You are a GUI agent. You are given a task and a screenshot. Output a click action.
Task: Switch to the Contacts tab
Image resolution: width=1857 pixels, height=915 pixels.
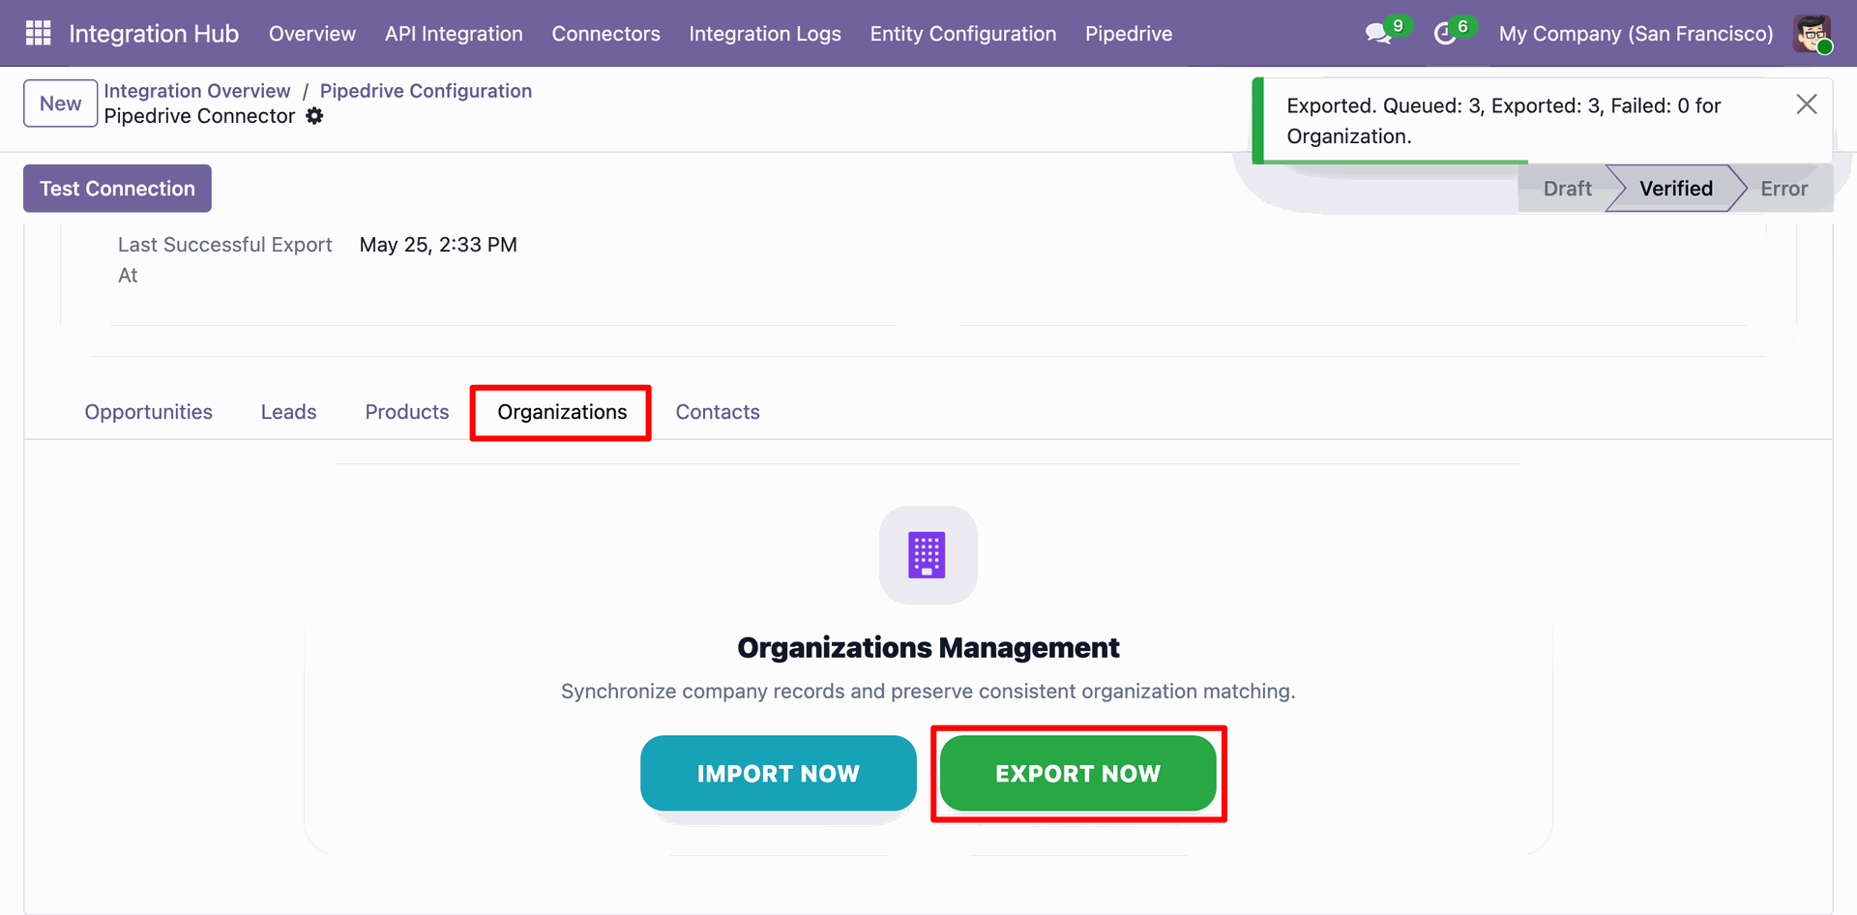coord(718,412)
